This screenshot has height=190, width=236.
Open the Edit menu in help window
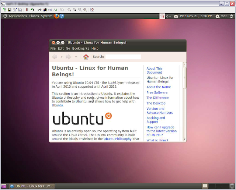coord(61,48)
